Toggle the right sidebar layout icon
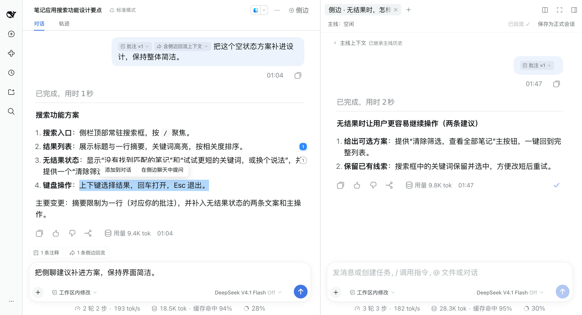The height and width of the screenshot is (315, 582). [574, 10]
